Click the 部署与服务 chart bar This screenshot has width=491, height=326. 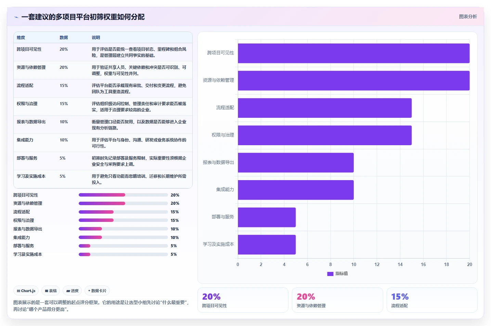[x=267, y=217]
